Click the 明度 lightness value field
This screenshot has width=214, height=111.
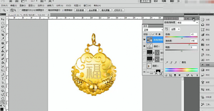tap(194, 47)
